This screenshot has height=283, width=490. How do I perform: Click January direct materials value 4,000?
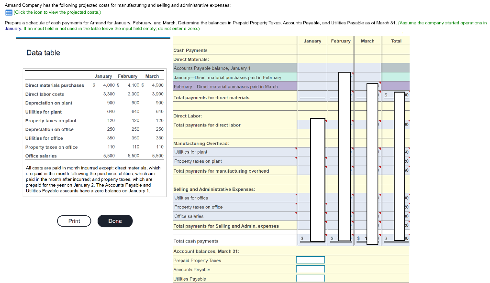[x=109, y=85]
